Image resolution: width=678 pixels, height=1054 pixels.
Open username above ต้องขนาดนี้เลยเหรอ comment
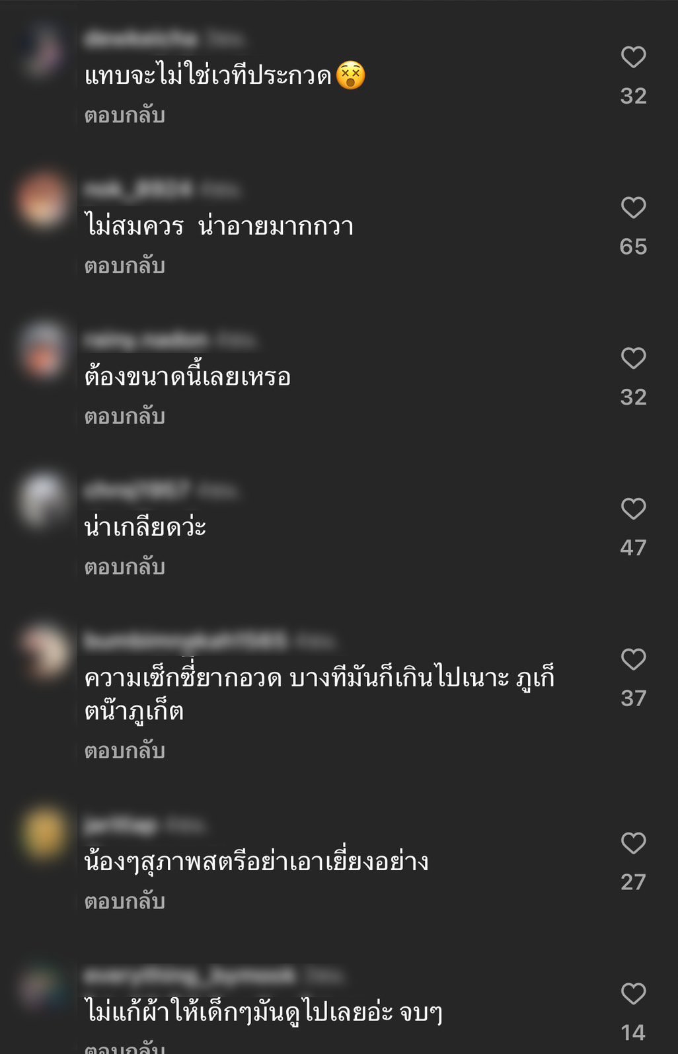146,341
